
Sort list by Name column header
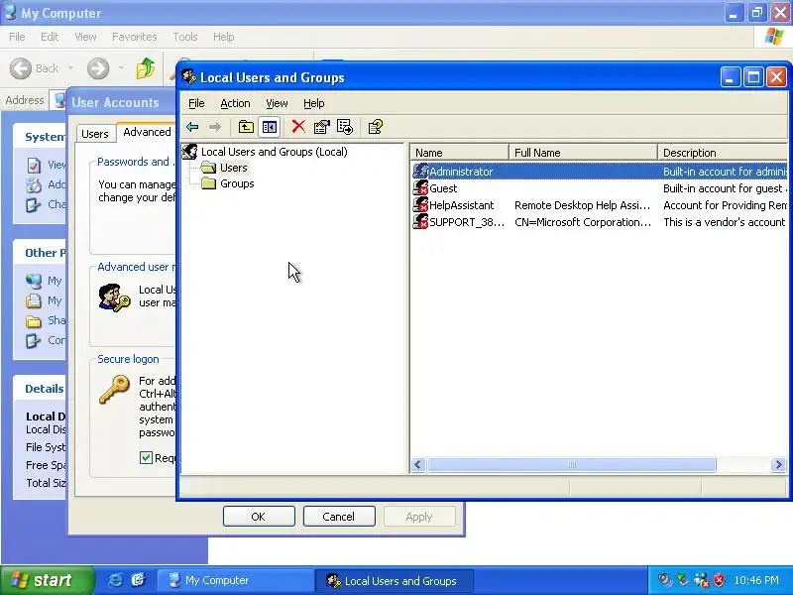460,153
